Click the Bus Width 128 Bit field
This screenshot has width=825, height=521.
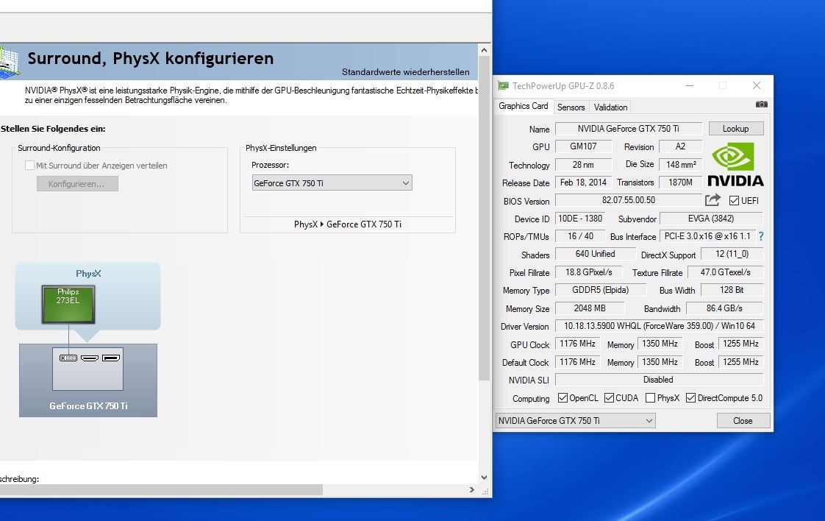[732, 290]
